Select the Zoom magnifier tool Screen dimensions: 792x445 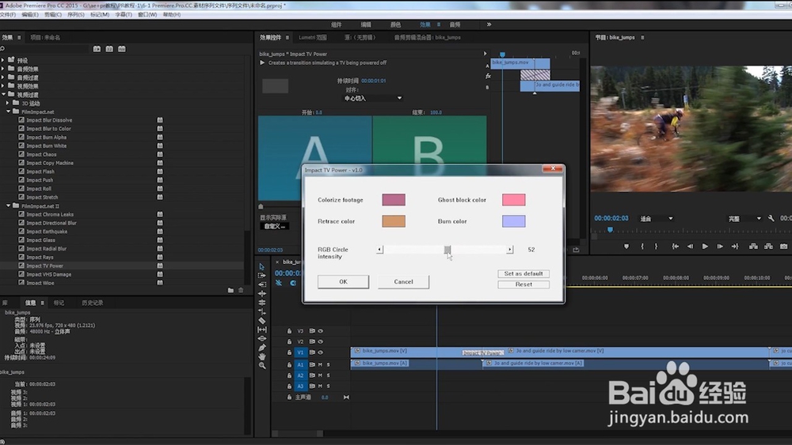(x=261, y=366)
